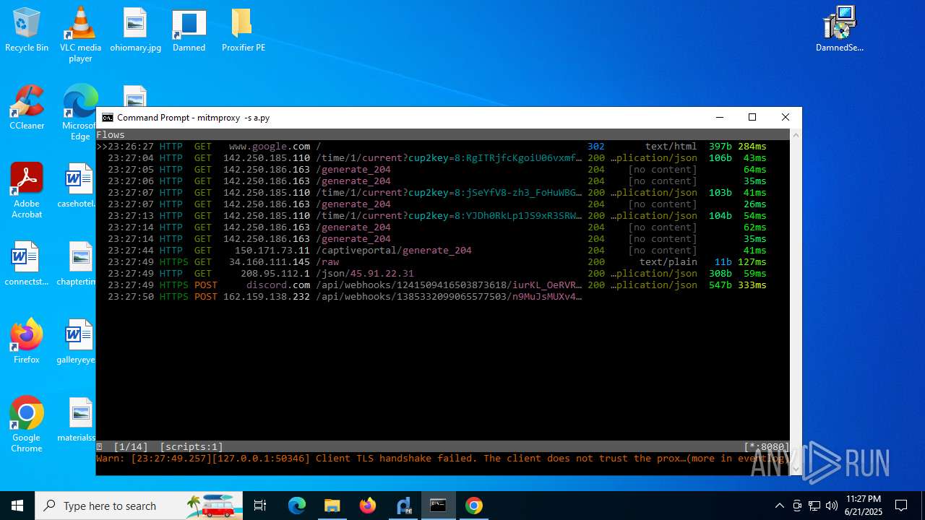Screen dimensions: 925x520
Task: Select the discord.com POST webhook flow
Action: [442, 285]
